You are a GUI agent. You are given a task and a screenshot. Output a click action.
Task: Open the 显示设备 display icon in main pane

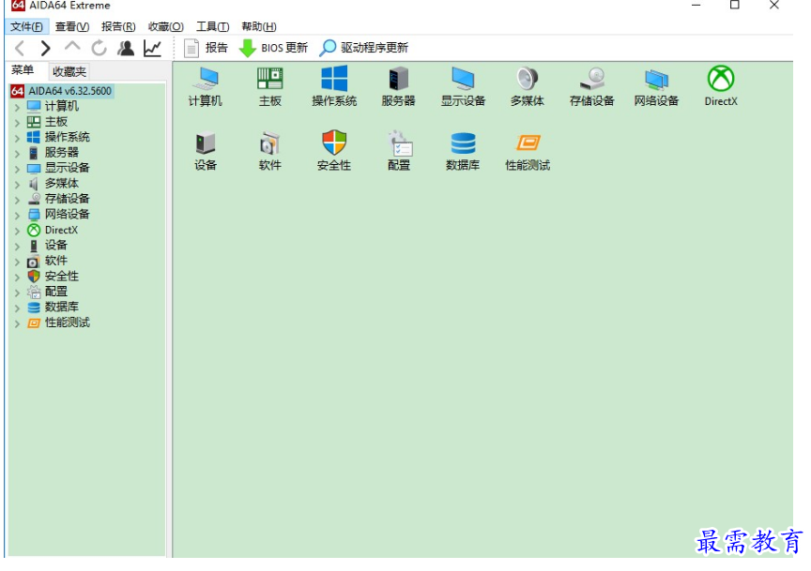click(x=463, y=87)
